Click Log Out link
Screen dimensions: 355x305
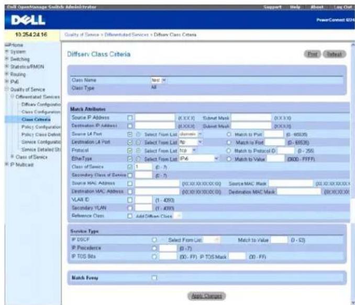(x=343, y=7)
